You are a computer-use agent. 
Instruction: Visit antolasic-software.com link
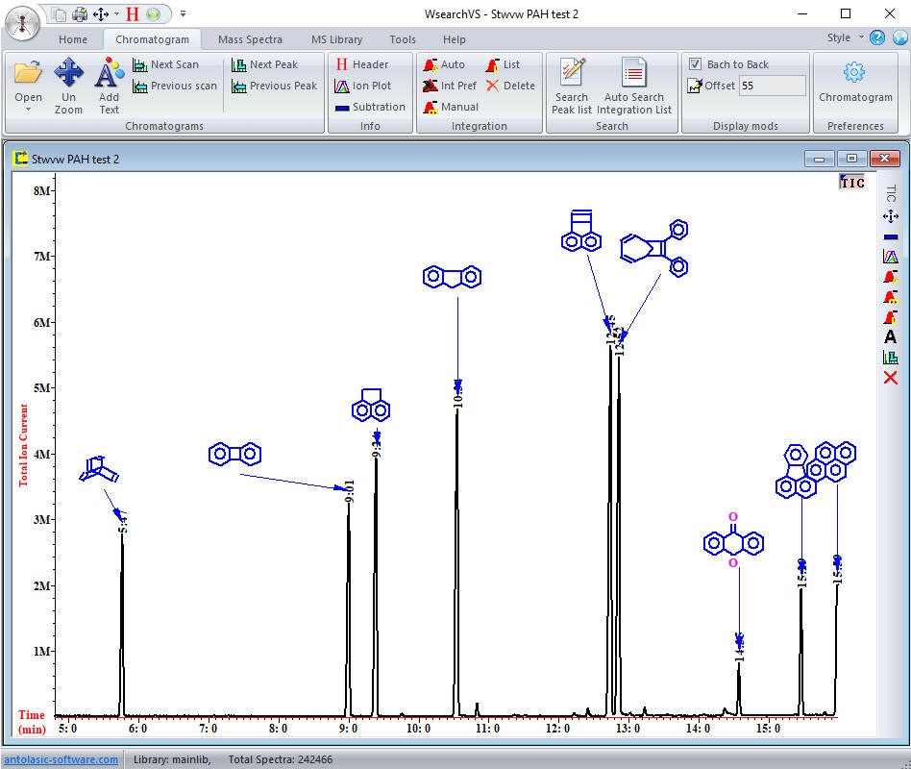[61, 759]
